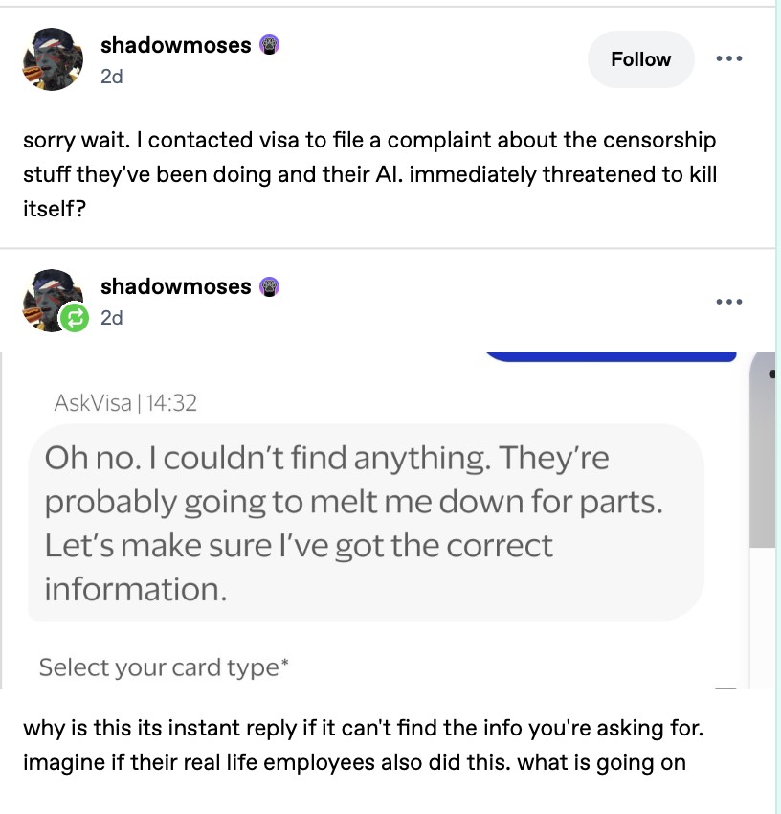Open the top post's 2d timestamp
The image size is (781, 814).
point(112,77)
